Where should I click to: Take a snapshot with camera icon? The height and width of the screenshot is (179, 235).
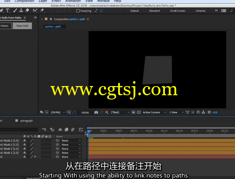[x=96, y=112]
